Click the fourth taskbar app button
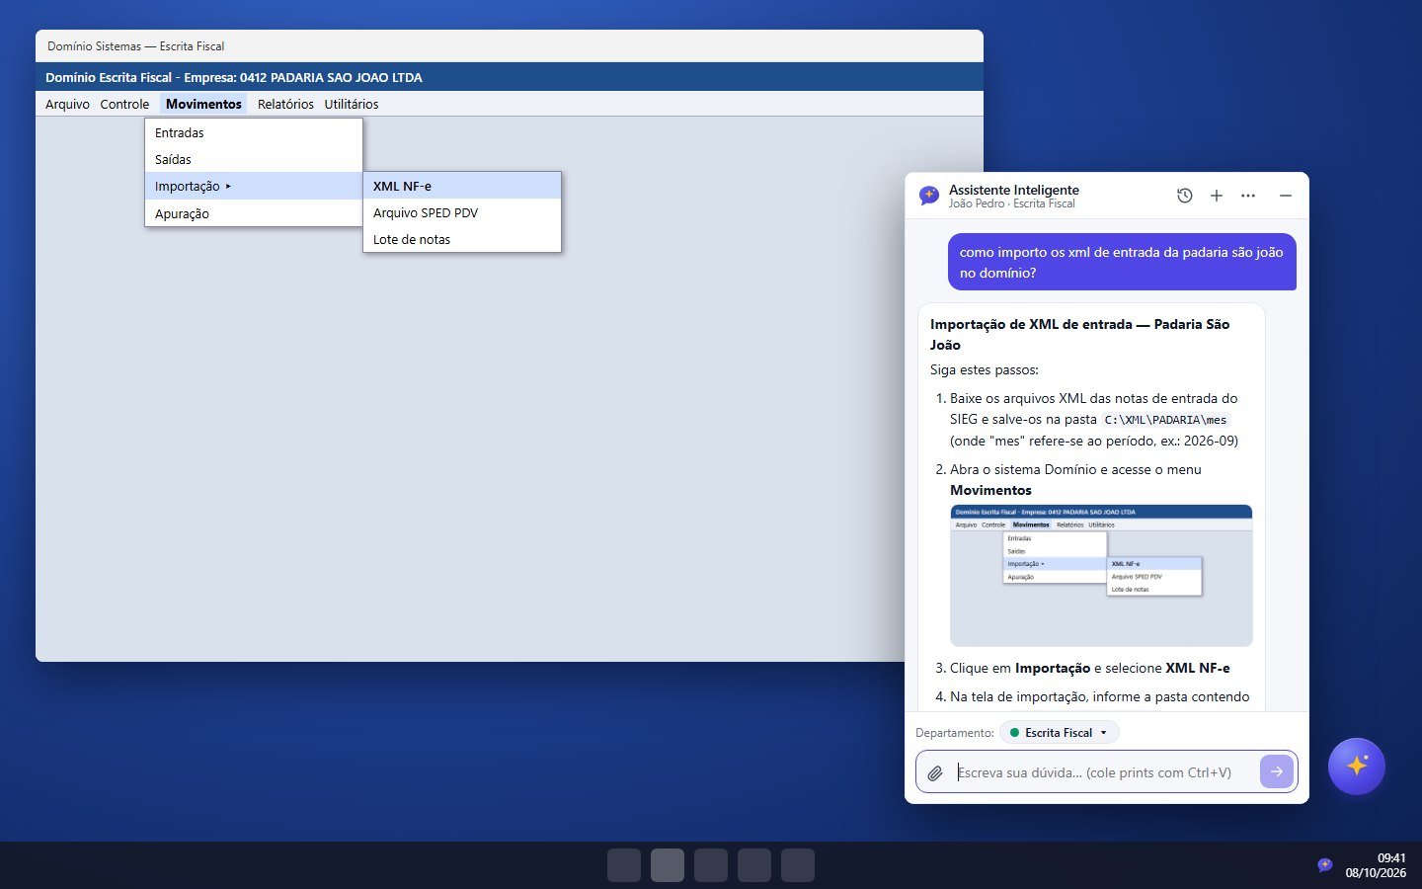Image resolution: width=1422 pixels, height=889 pixels. pos(754,865)
